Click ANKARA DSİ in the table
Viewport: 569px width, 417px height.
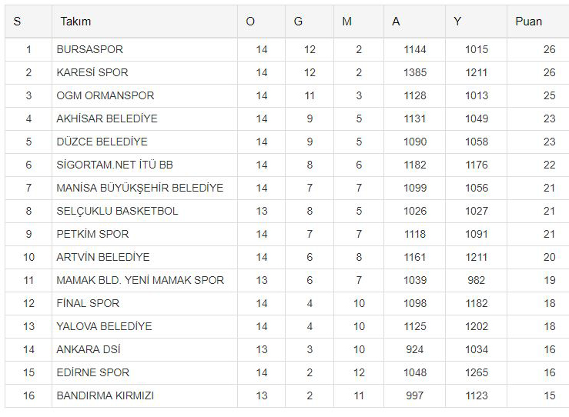tap(89, 349)
